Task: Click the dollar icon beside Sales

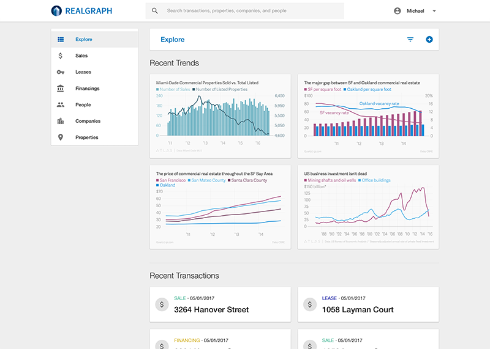Action: pos(61,56)
